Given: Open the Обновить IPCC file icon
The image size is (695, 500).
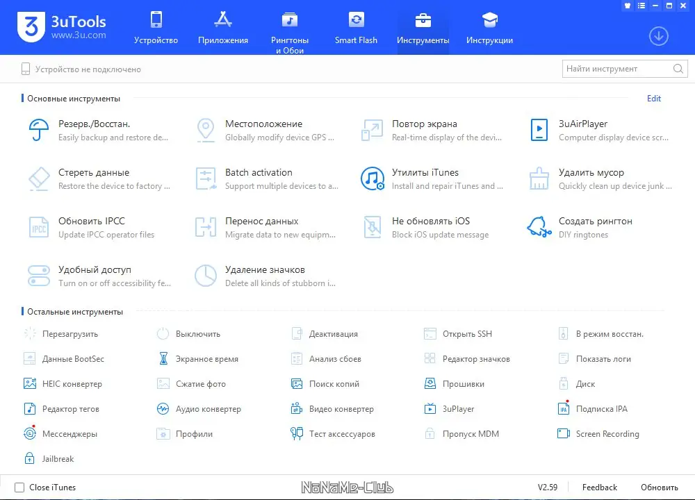Looking at the screenshot, I should coord(38,228).
